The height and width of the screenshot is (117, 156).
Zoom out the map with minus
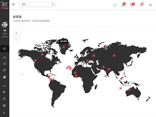[16, 39]
